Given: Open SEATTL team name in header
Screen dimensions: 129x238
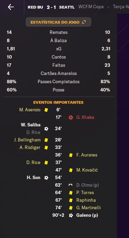Looking at the screenshot, I should [x=67, y=7].
